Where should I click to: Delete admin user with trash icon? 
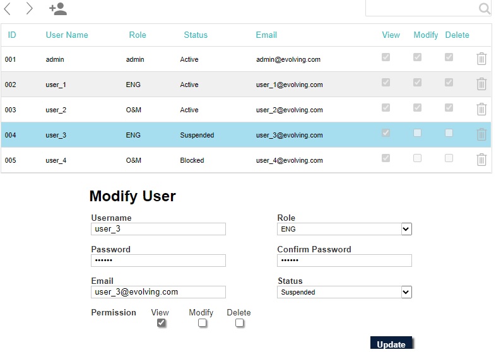481,59
